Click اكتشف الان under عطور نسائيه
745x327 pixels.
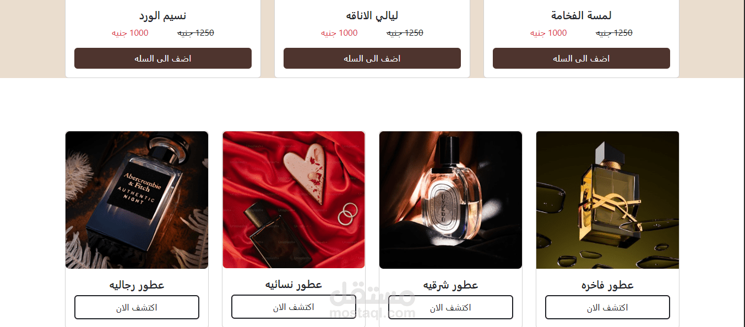point(293,307)
